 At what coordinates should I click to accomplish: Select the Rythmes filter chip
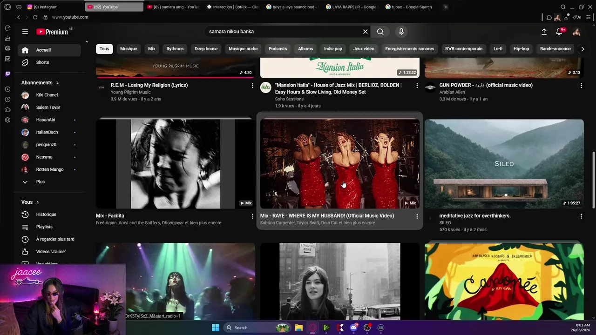pyautogui.click(x=175, y=49)
